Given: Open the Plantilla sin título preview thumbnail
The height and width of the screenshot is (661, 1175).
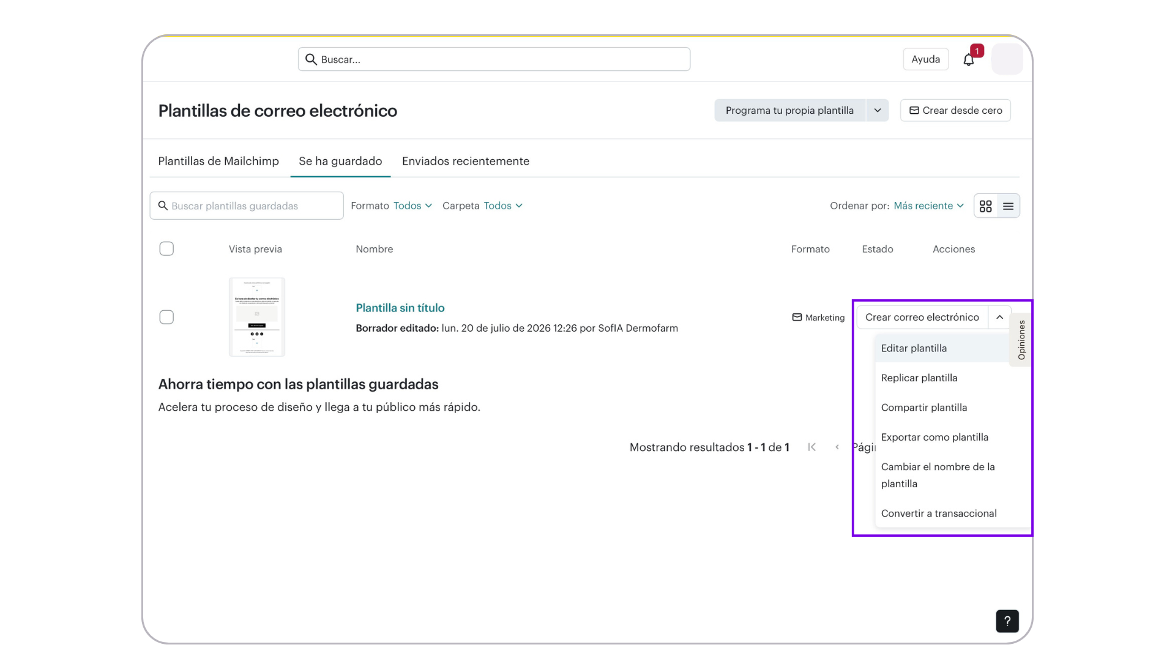Looking at the screenshot, I should 257,317.
